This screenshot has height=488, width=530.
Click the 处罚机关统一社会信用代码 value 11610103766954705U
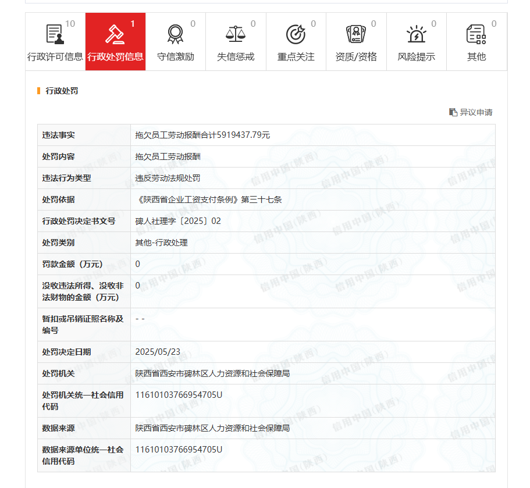pyautogui.click(x=179, y=395)
